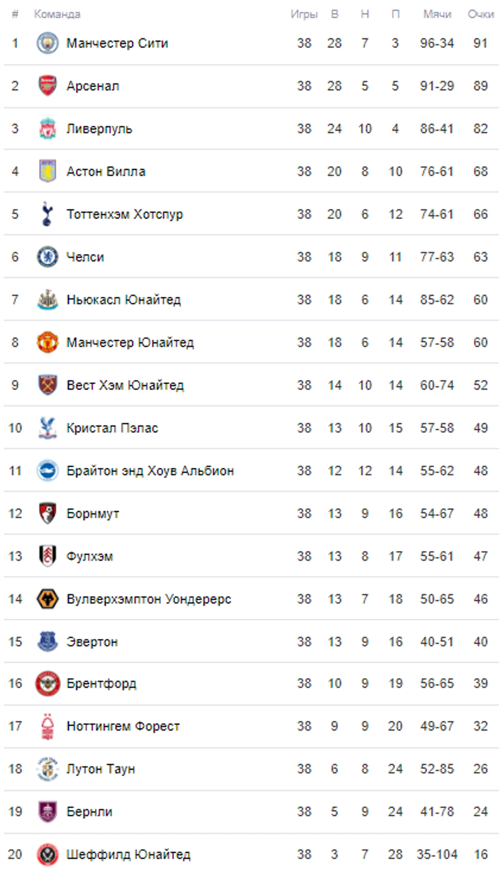This screenshot has height=873, width=499.
Task: Click the Wolverhampton wolf head logo
Action: click(47, 599)
